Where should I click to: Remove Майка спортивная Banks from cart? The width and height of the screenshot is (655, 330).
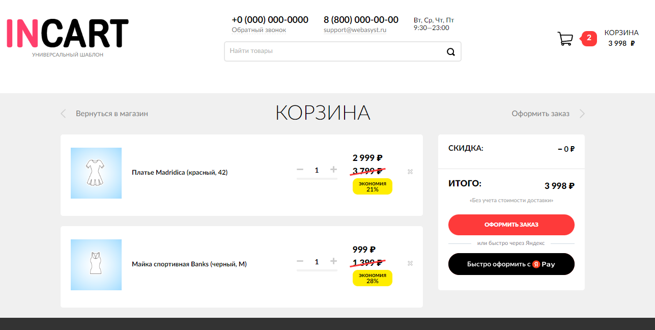point(410,263)
